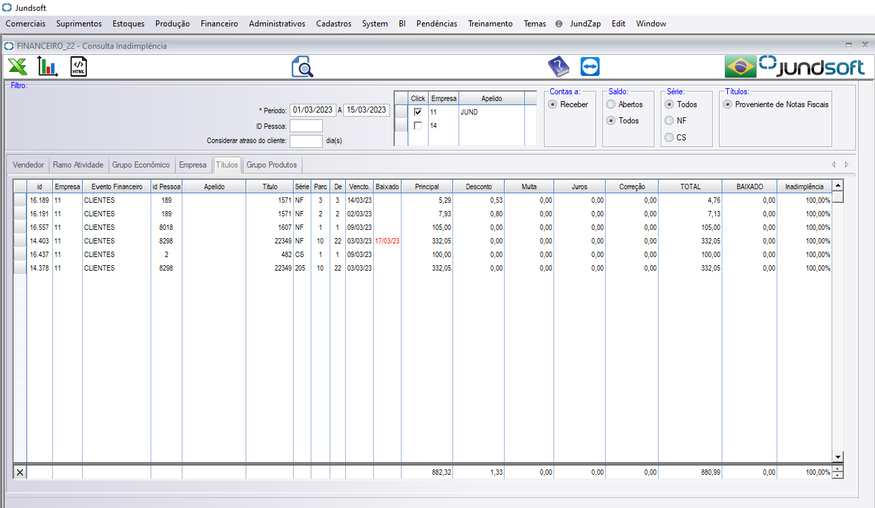Open the Temas menu
The image size is (875, 508).
coord(534,24)
